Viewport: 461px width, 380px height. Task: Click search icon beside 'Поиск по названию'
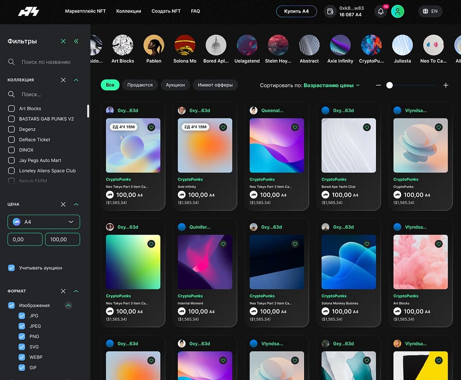click(11, 62)
